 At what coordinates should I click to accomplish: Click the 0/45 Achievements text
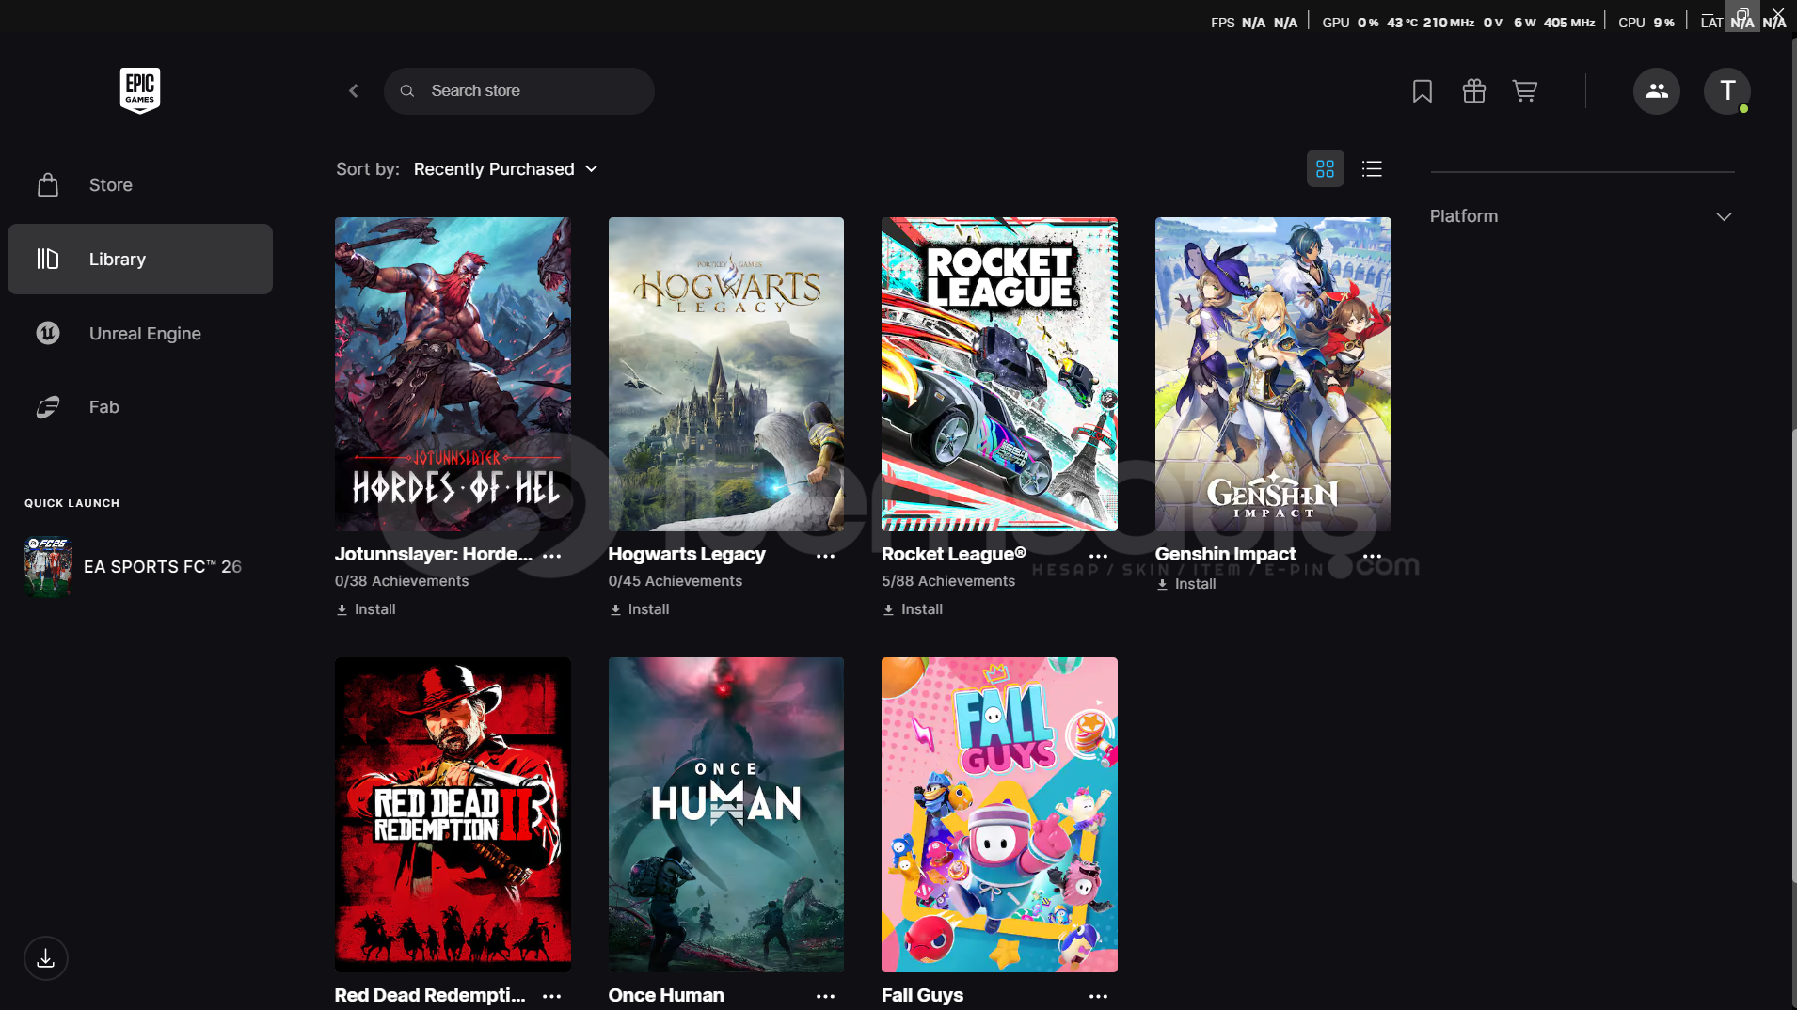pos(676,581)
